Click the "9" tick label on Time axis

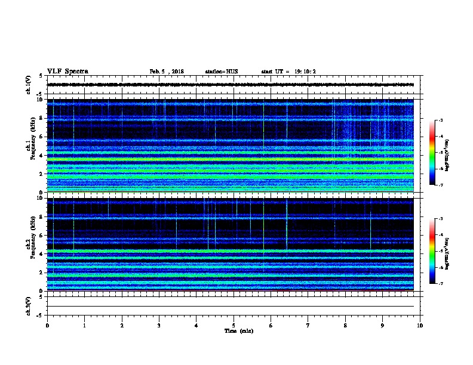(x=382, y=326)
